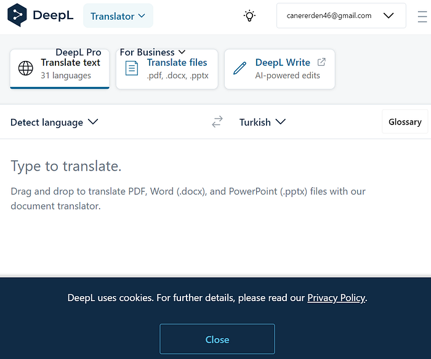Select the Translate text tab
This screenshot has width=431, height=359.
(60, 69)
